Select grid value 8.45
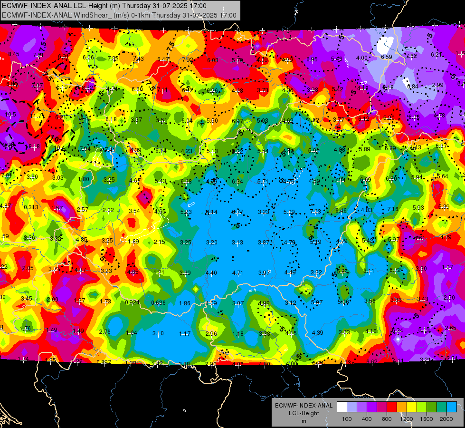The image size is (465, 428). (14, 54)
